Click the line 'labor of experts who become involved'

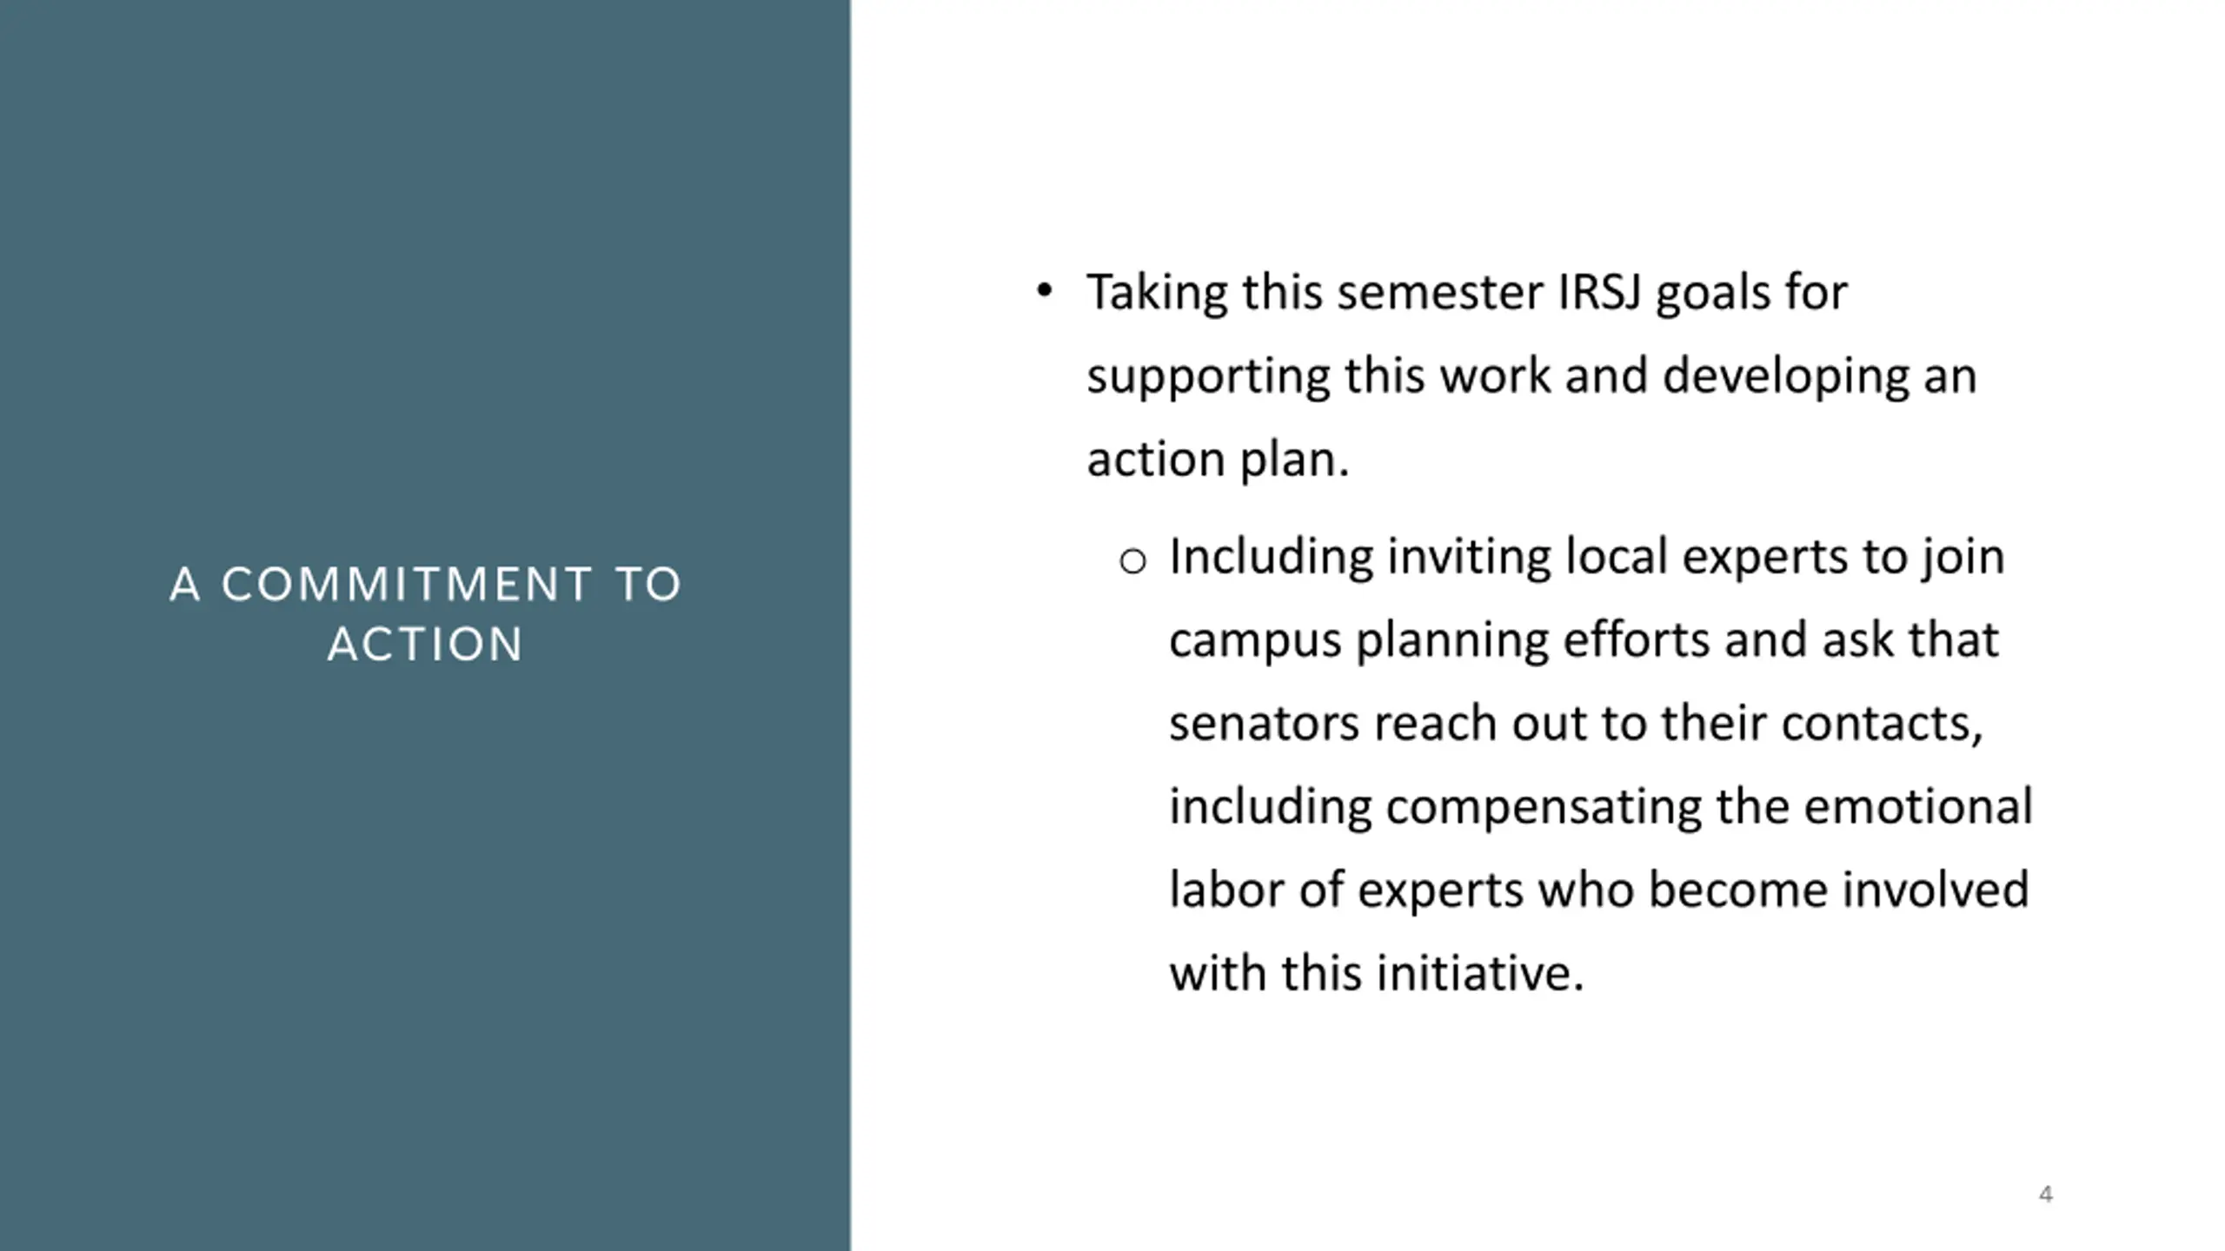point(1599,890)
